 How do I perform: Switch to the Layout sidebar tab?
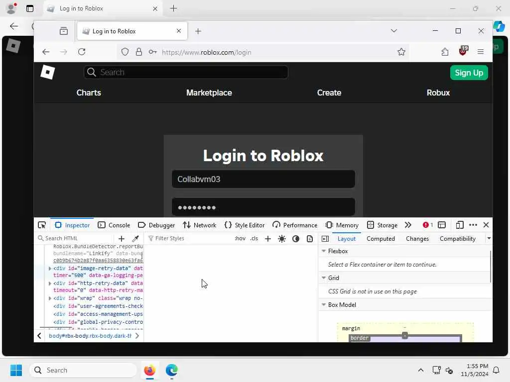pyautogui.click(x=347, y=239)
